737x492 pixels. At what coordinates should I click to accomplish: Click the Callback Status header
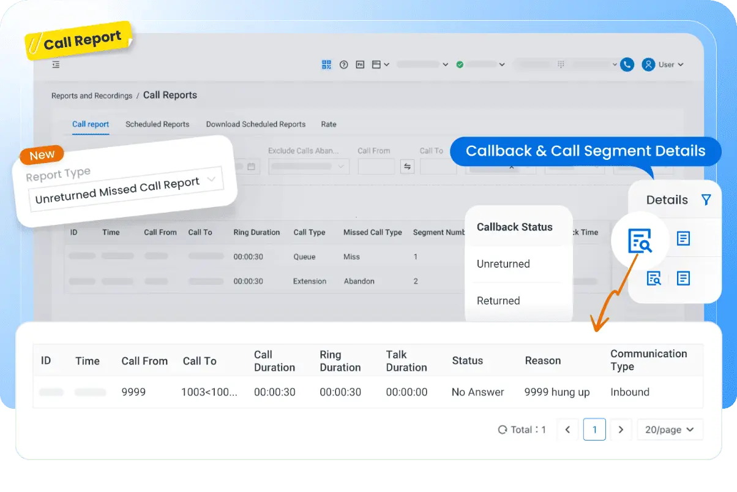pos(515,227)
